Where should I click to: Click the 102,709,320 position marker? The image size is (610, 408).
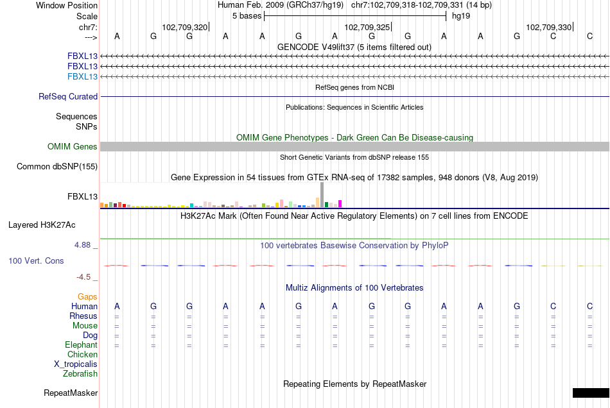pos(185,27)
